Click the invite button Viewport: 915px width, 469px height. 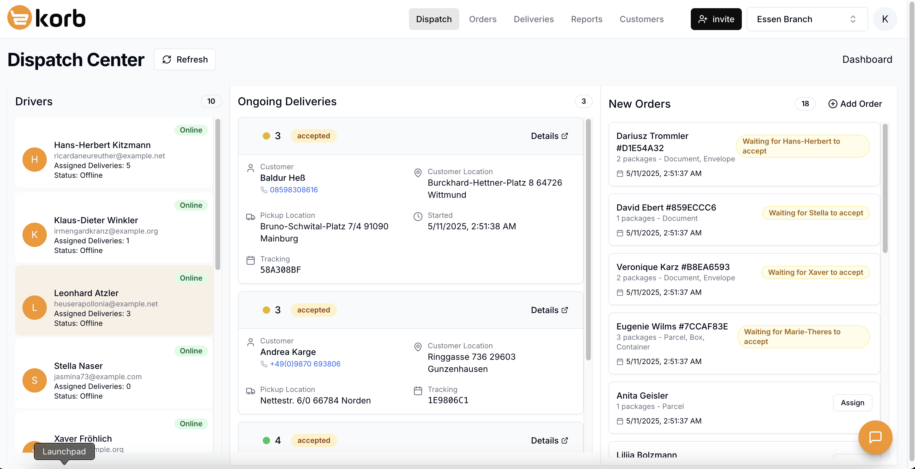coord(716,19)
